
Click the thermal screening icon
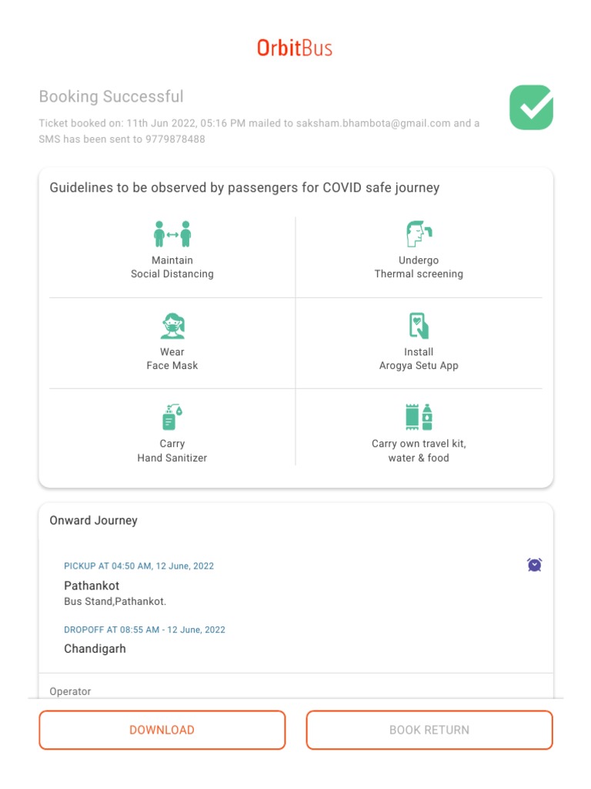[x=419, y=233]
